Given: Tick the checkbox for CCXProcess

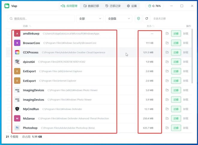Looking at the screenshot, I should pyautogui.click(x=9, y=52).
